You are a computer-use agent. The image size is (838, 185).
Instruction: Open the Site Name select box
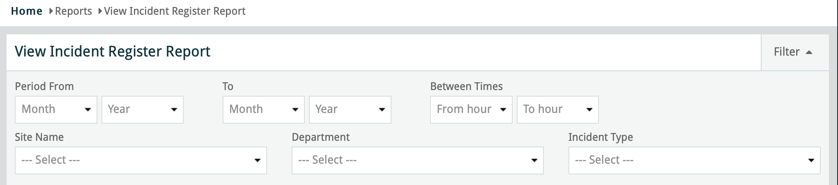tap(141, 160)
